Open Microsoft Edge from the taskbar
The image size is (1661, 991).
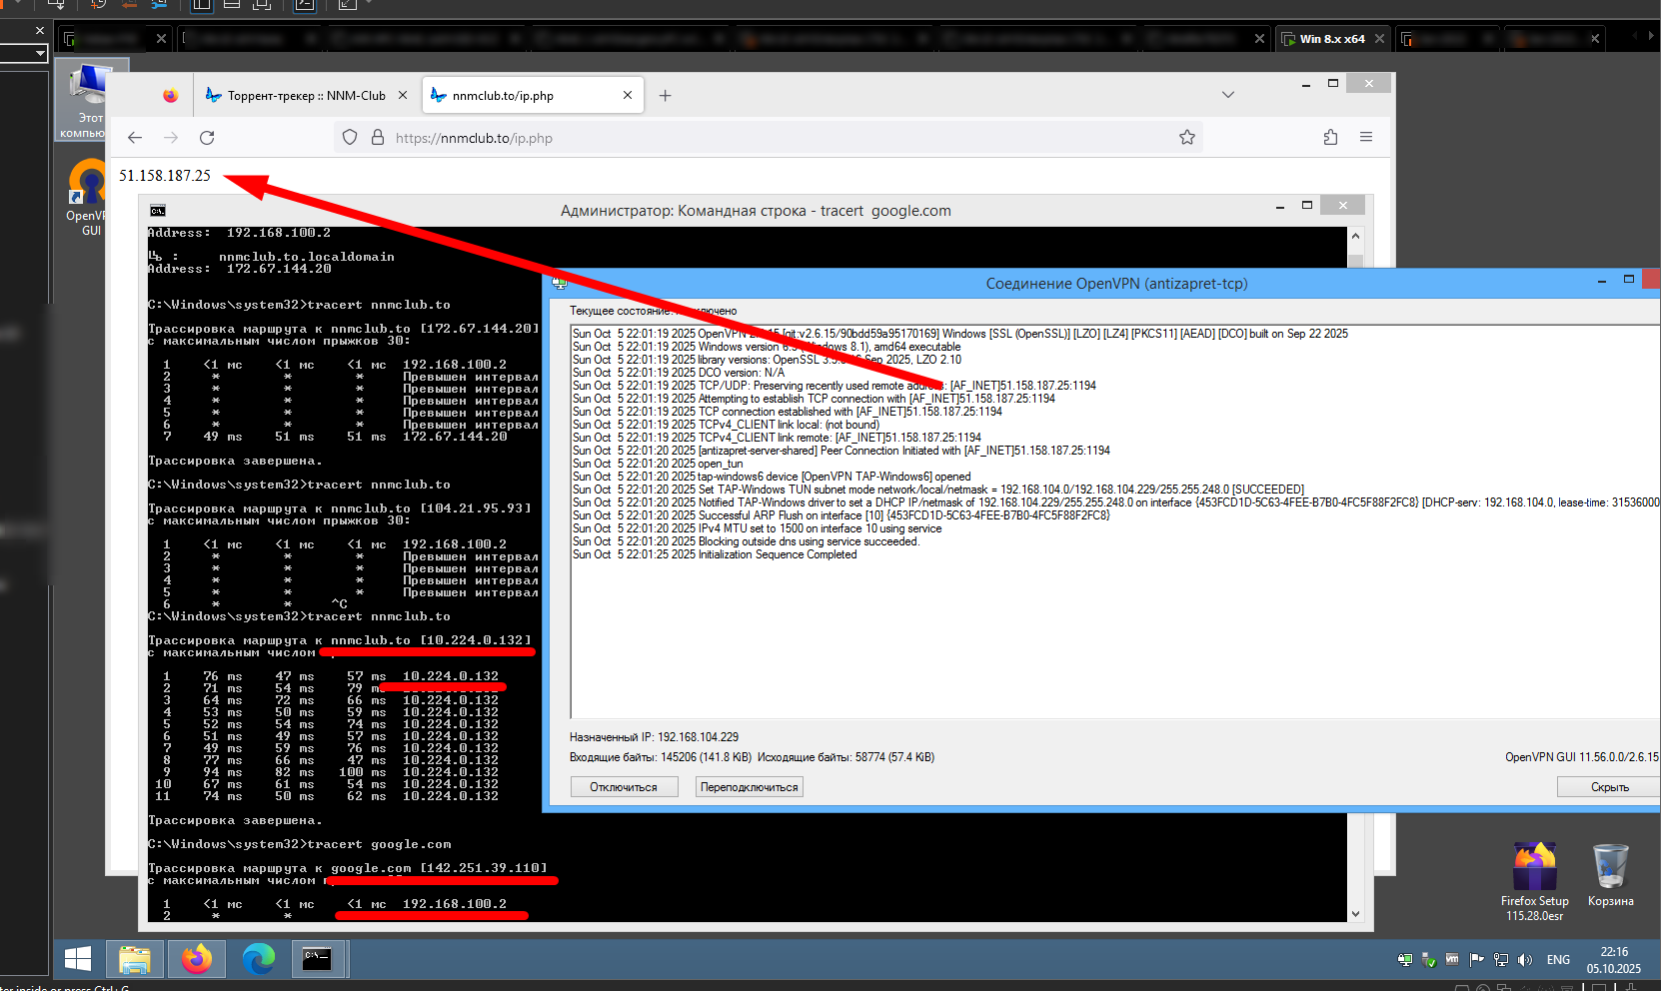pos(259,960)
